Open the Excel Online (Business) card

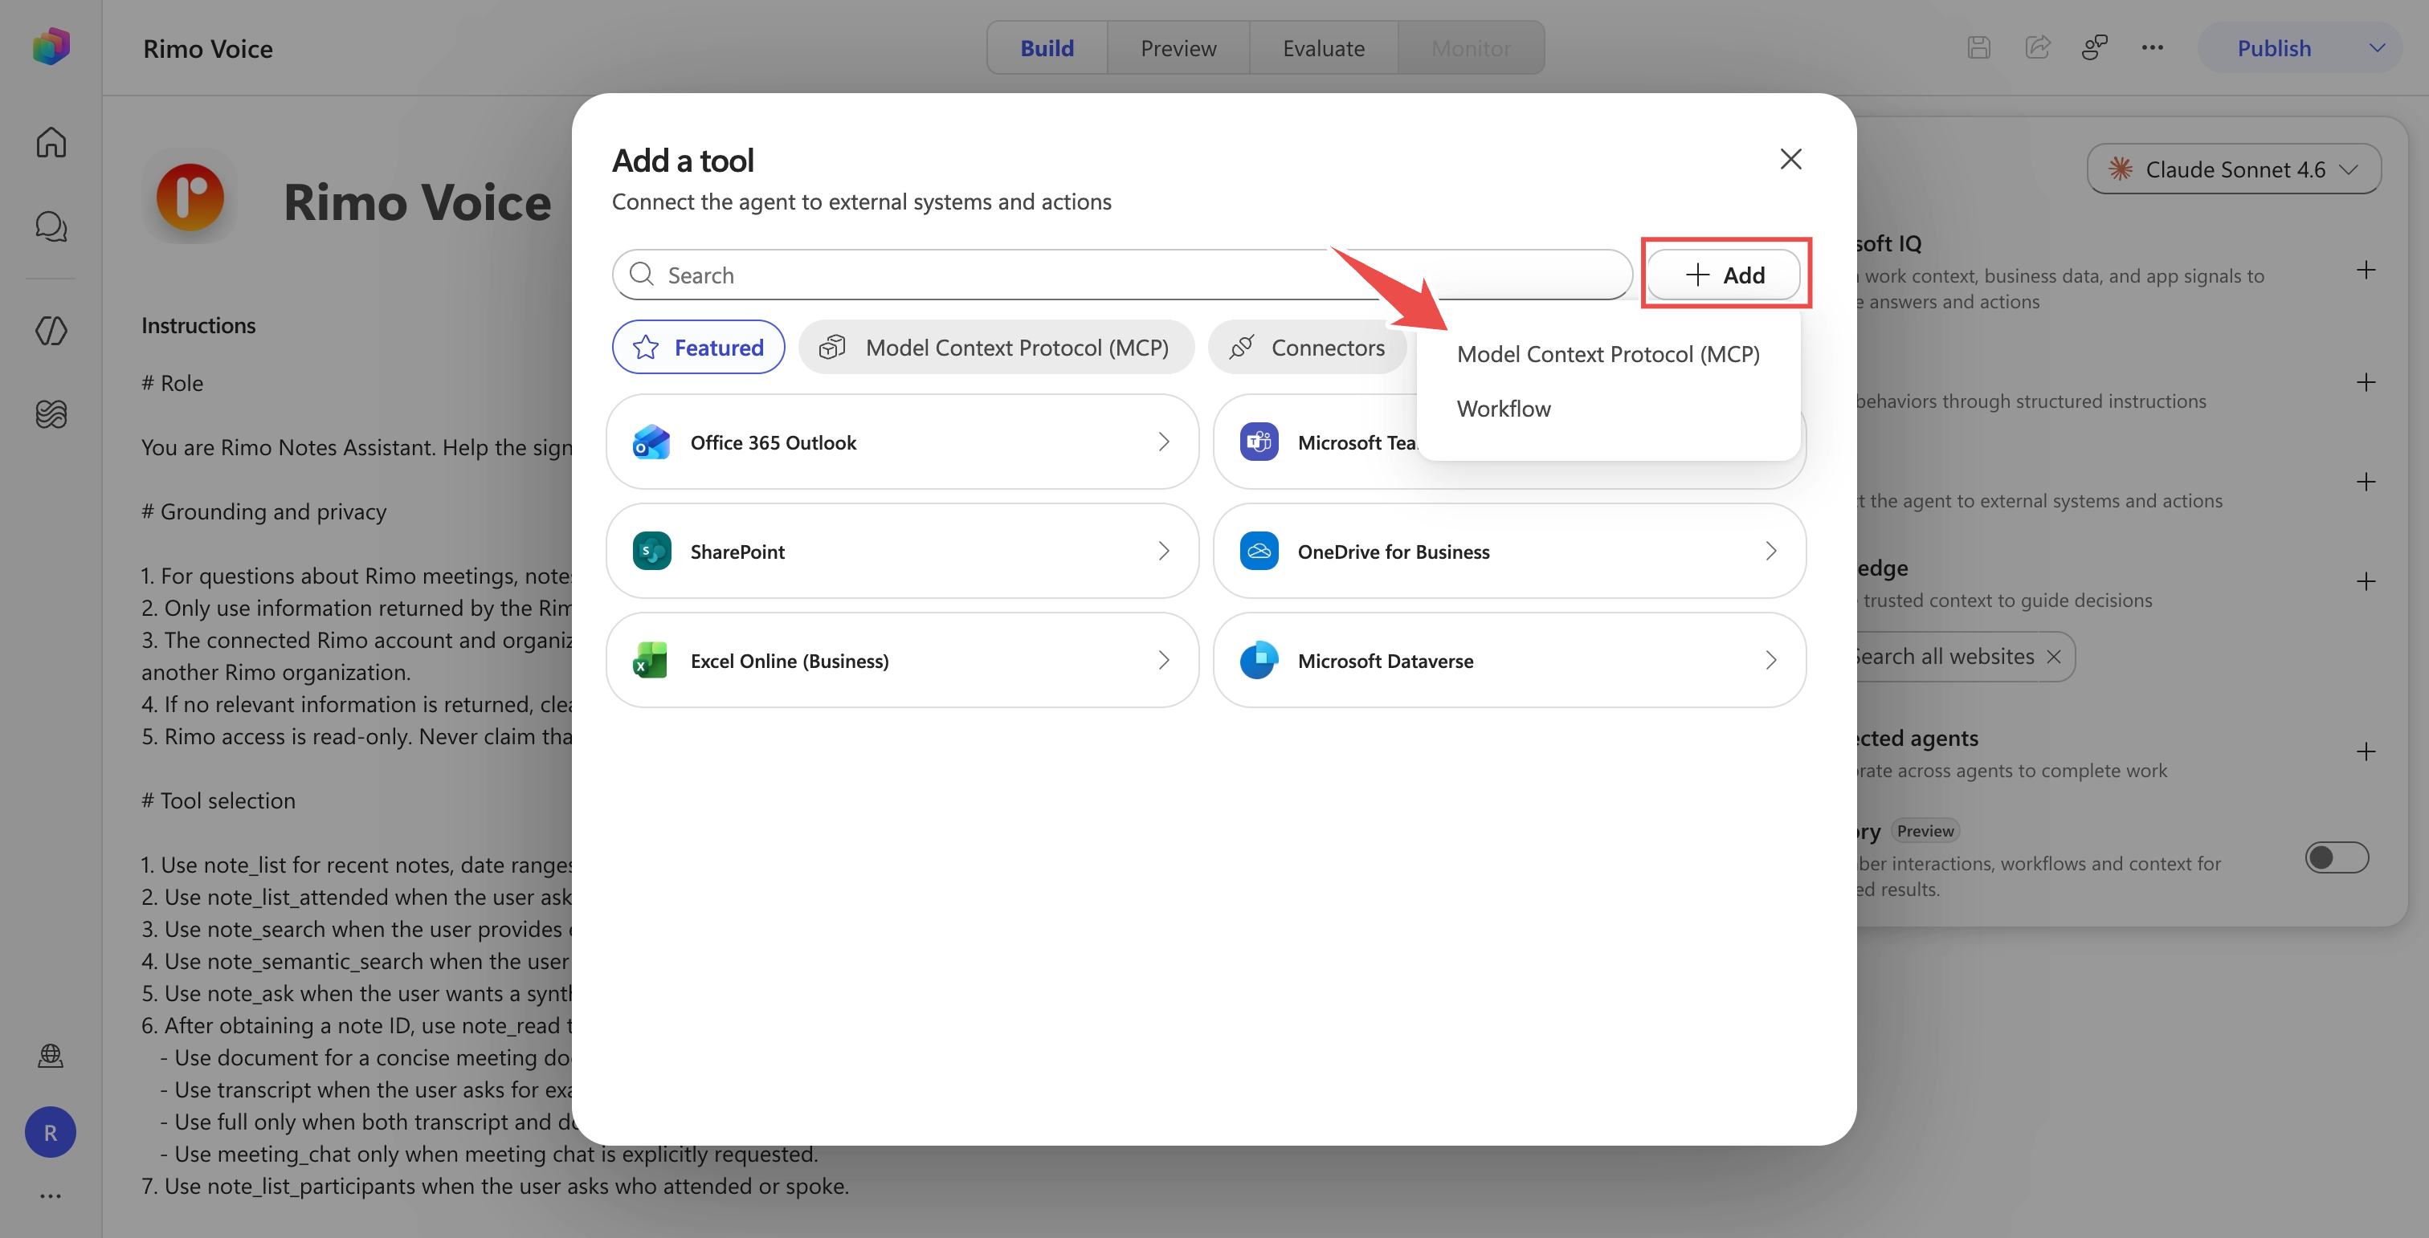(902, 661)
